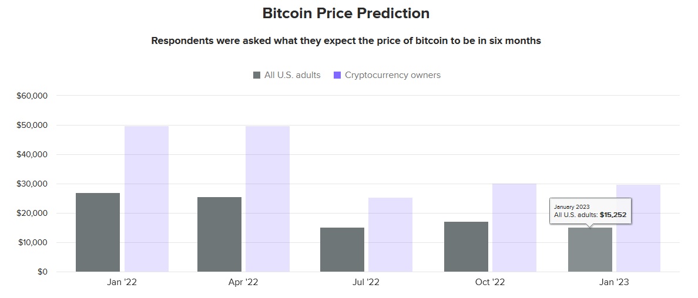Screen dimensions: 698x298
Task: Select the Jan '22 All U.S. adults bar
Action: pos(98,232)
